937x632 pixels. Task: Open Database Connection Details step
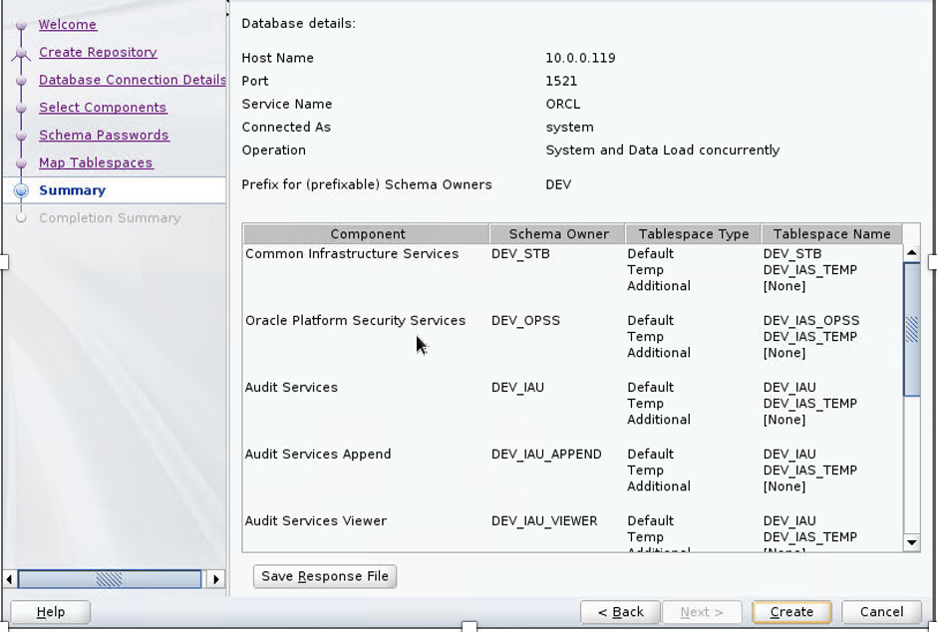pyautogui.click(x=132, y=80)
